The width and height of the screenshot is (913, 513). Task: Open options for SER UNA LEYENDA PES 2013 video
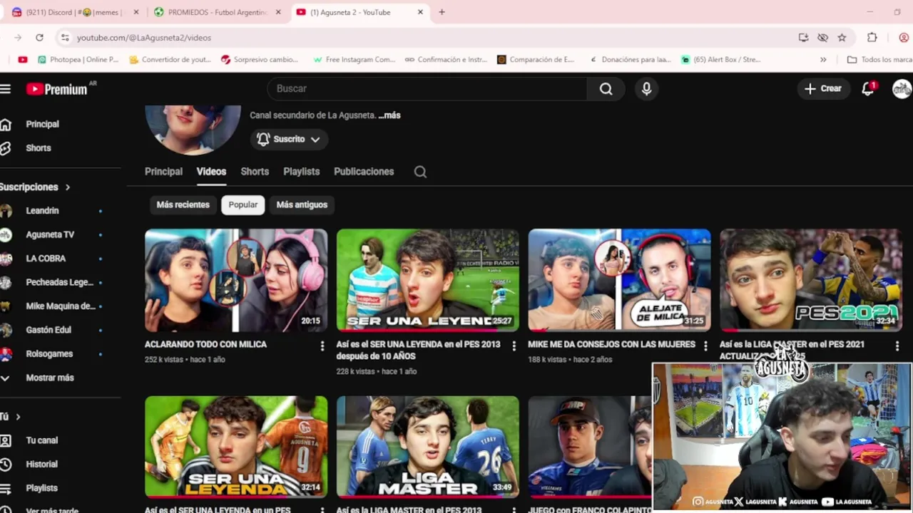(x=514, y=346)
